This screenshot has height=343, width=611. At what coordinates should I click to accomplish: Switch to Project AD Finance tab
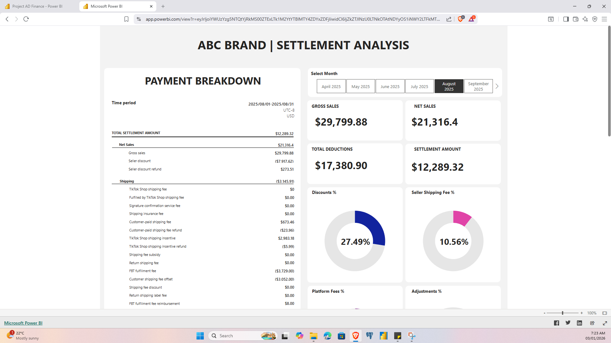point(37,6)
